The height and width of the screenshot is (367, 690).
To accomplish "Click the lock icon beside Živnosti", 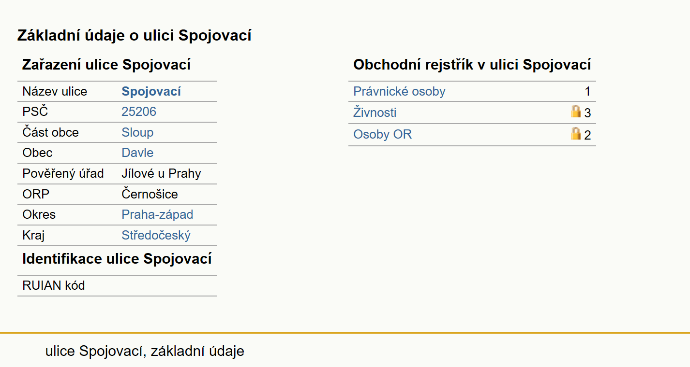I will [x=575, y=112].
